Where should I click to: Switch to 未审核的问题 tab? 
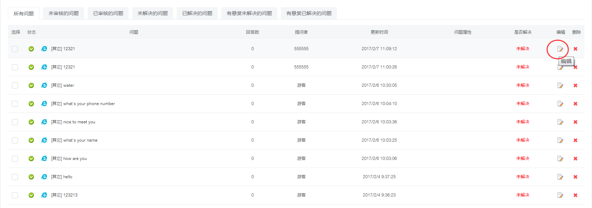[64, 13]
